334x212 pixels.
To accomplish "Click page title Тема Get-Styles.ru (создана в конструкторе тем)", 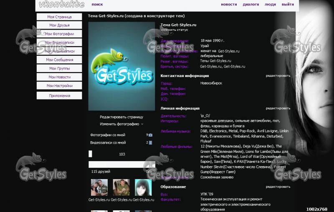I will pyautogui.click(x=137, y=16).
